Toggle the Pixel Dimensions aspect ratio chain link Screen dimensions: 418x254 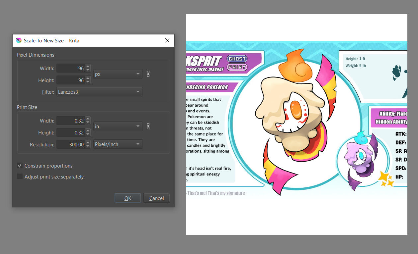[x=148, y=74]
